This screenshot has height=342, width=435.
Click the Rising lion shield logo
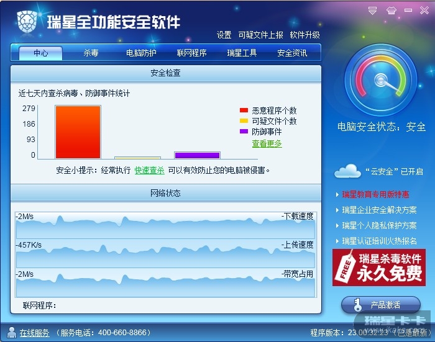pos(27,22)
